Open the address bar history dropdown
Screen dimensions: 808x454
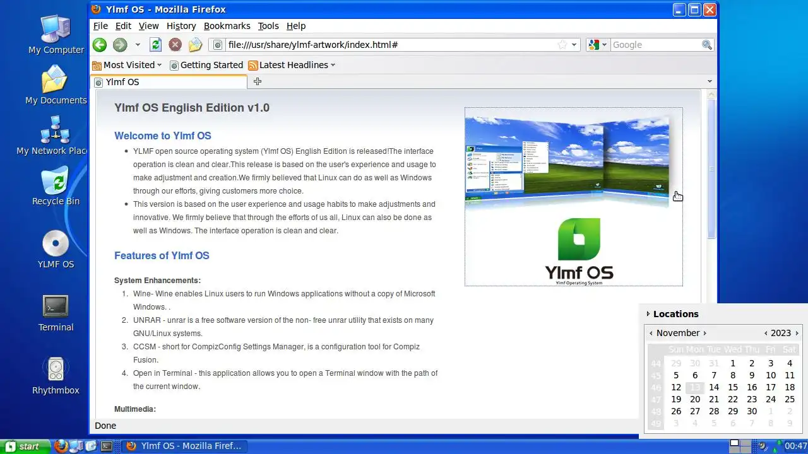[x=574, y=45]
